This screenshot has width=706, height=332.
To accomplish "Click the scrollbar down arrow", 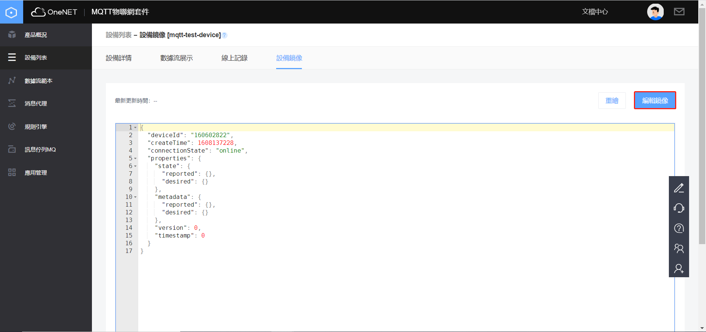I will [702, 328].
